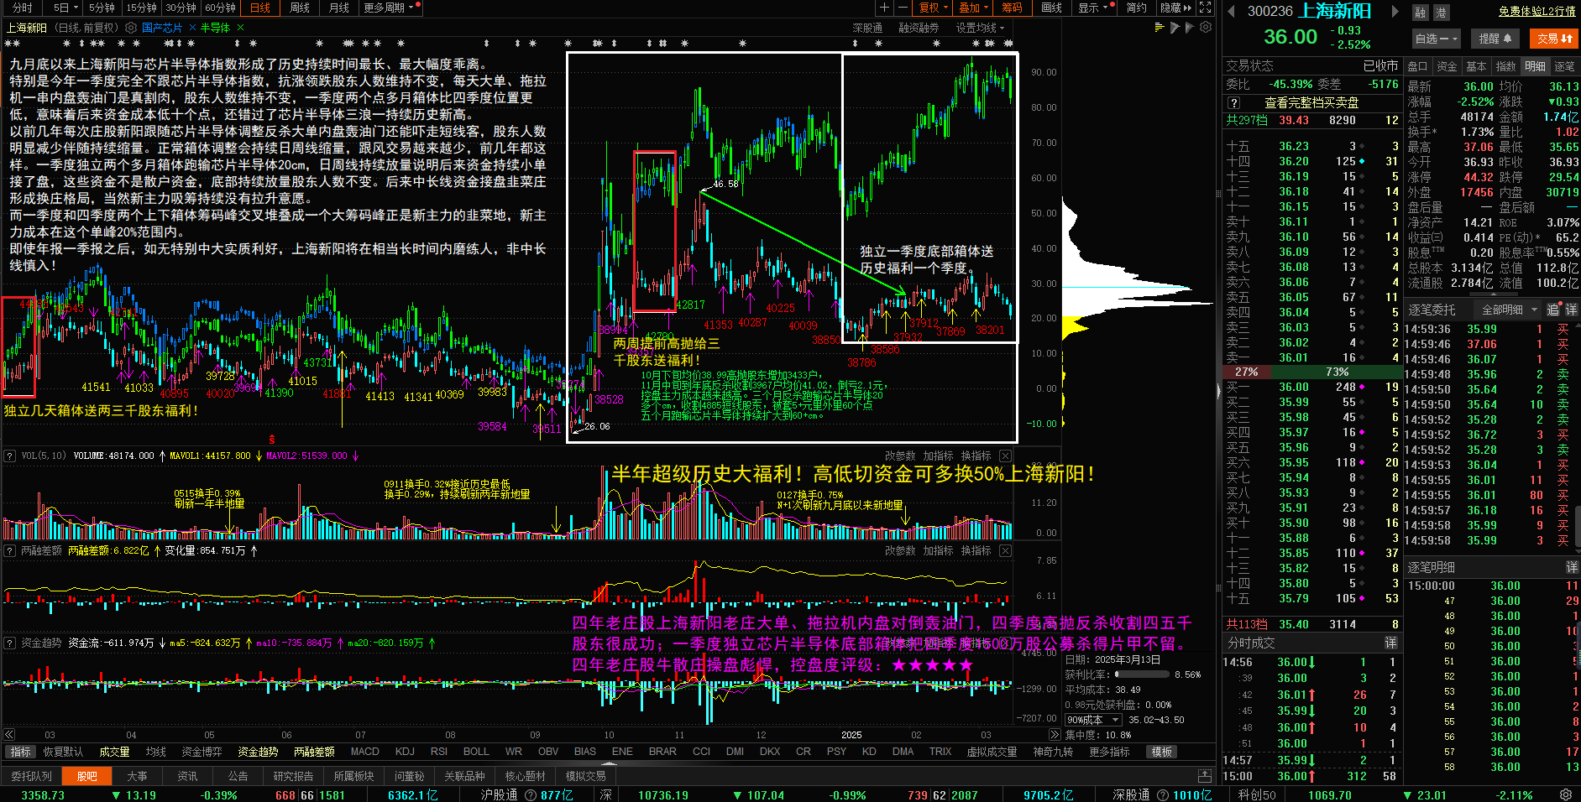Open the 90%成本 cost dropdown
Image resolution: width=1581 pixels, height=802 pixels.
click(1093, 720)
